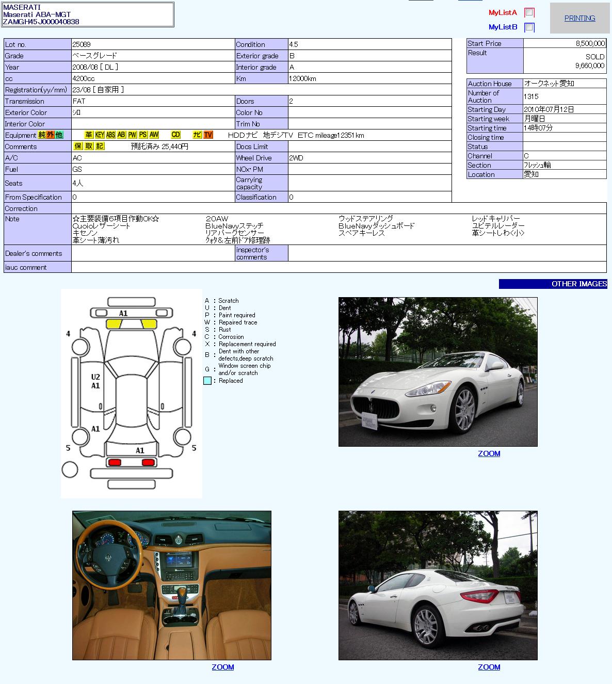Tick the MyListB checkbox

pos(529,27)
